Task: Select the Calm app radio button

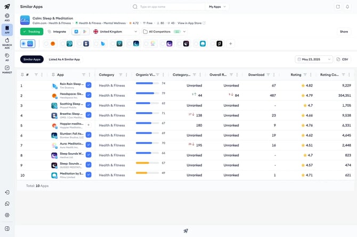Action: tap(23, 44)
